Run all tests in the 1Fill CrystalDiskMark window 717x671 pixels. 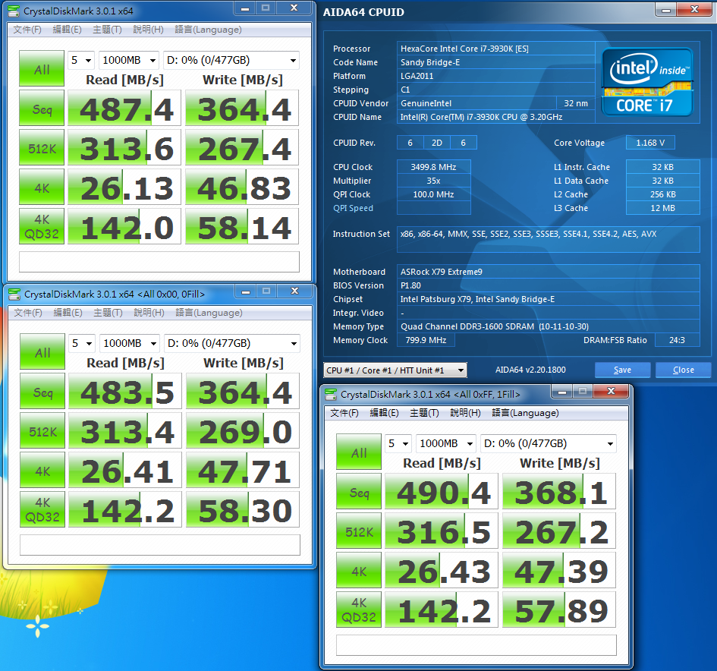[x=359, y=452]
